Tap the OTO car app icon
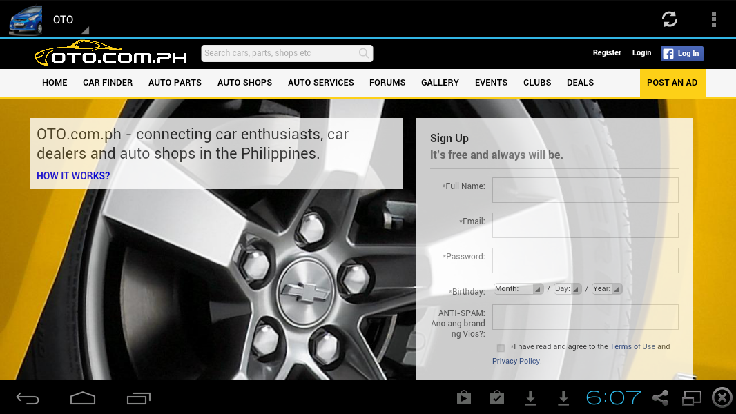This screenshot has height=414, width=736. [x=26, y=20]
